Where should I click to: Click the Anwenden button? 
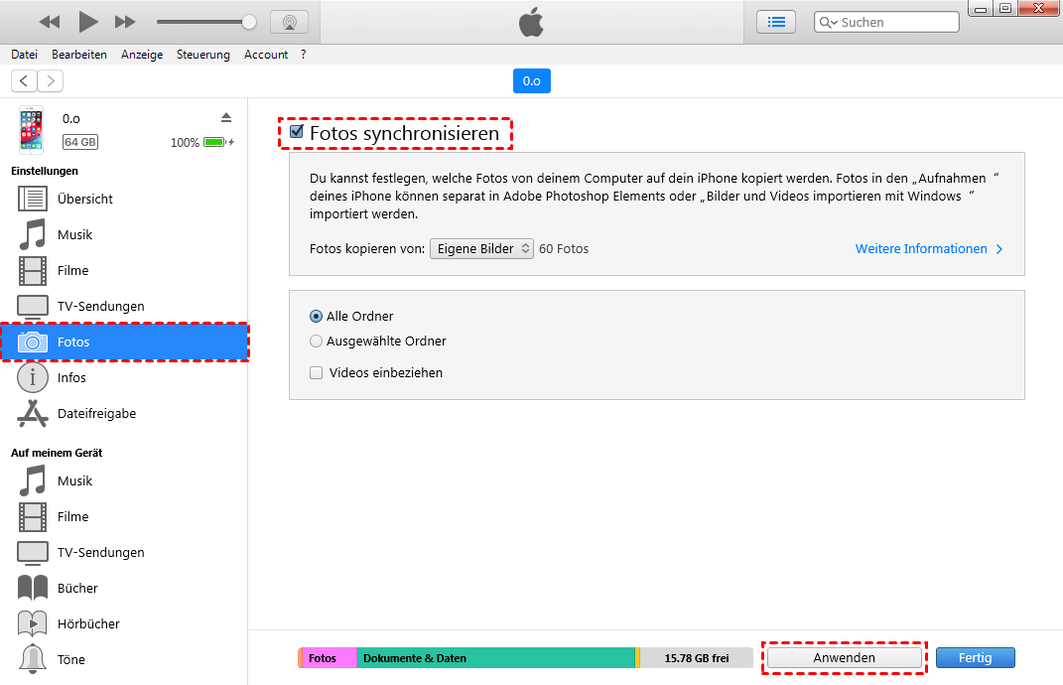tap(844, 658)
